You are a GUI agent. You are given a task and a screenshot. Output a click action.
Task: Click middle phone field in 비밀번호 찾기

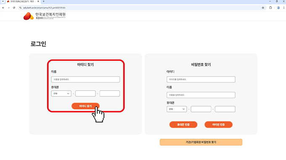point(201,109)
